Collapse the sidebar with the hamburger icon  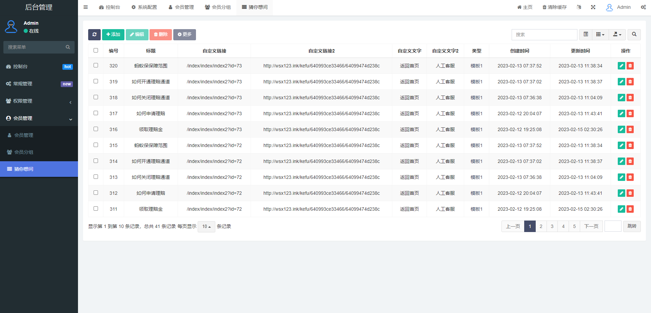(x=85, y=7)
